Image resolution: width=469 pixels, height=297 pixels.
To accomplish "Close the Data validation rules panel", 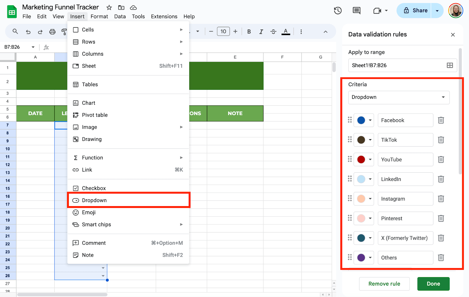I will pyautogui.click(x=453, y=35).
